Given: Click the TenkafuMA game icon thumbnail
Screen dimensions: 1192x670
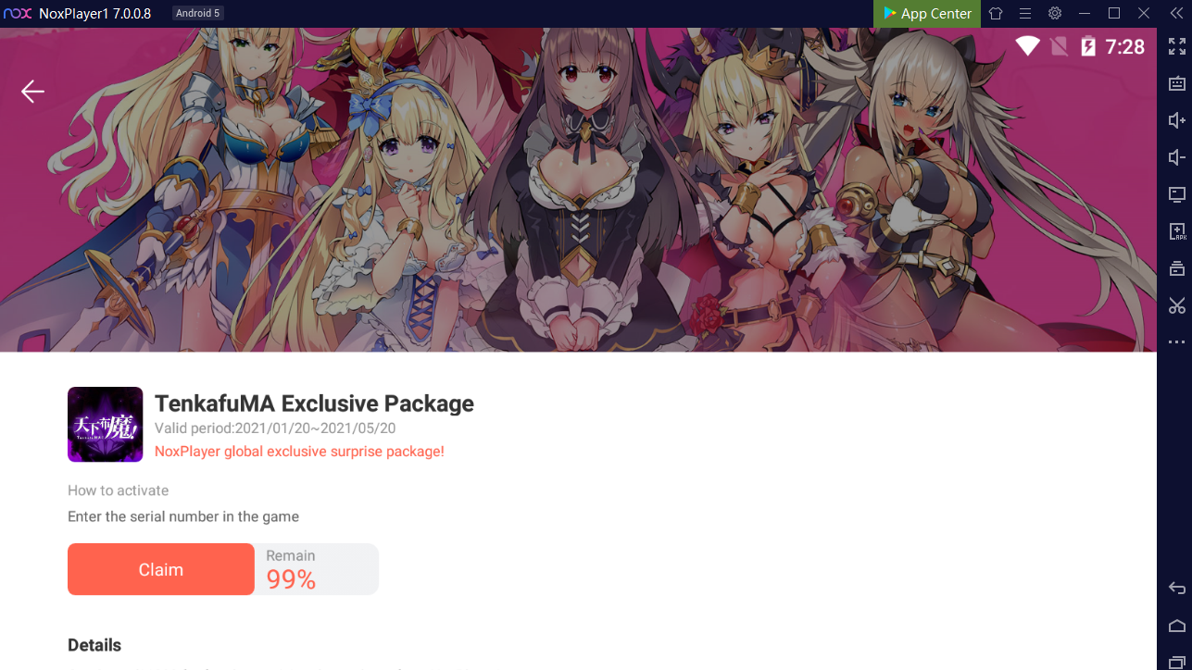Looking at the screenshot, I should tap(106, 424).
